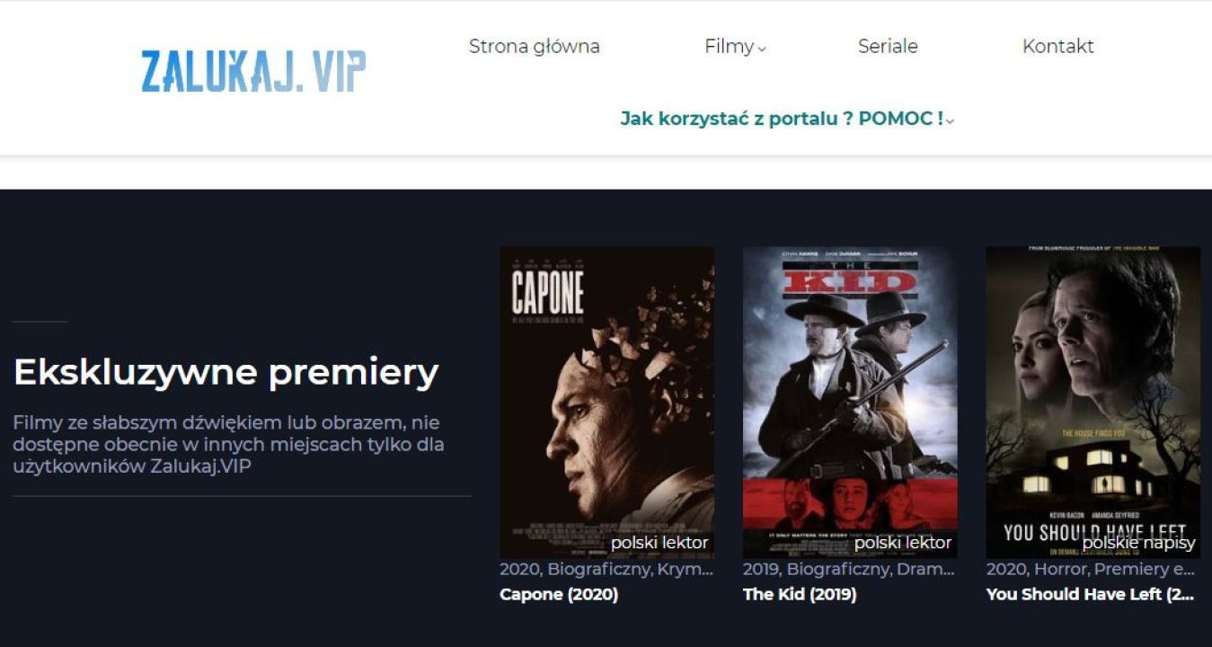Click the polskie napisy badge

point(1139,543)
